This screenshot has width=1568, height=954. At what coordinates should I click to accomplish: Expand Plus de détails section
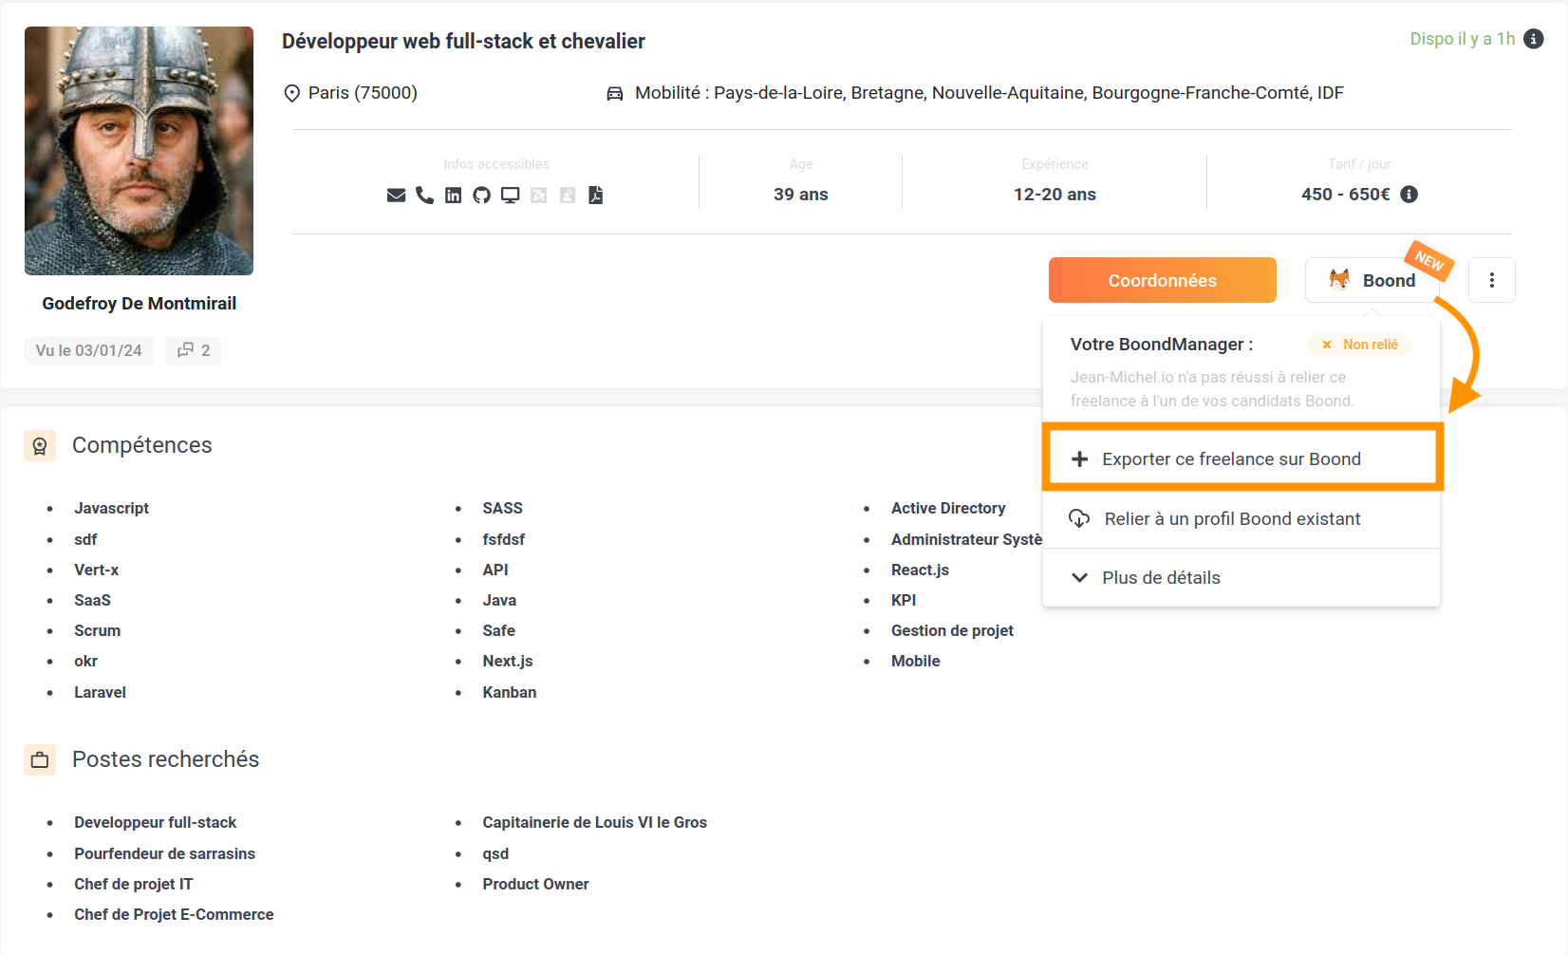click(1160, 578)
